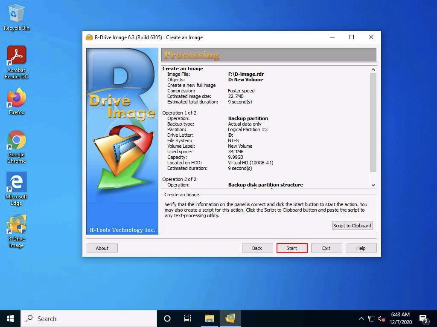Image resolution: width=437 pixels, height=327 pixels.
Task: Maximize the R-Drive Image window
Action: click(352, 37)
